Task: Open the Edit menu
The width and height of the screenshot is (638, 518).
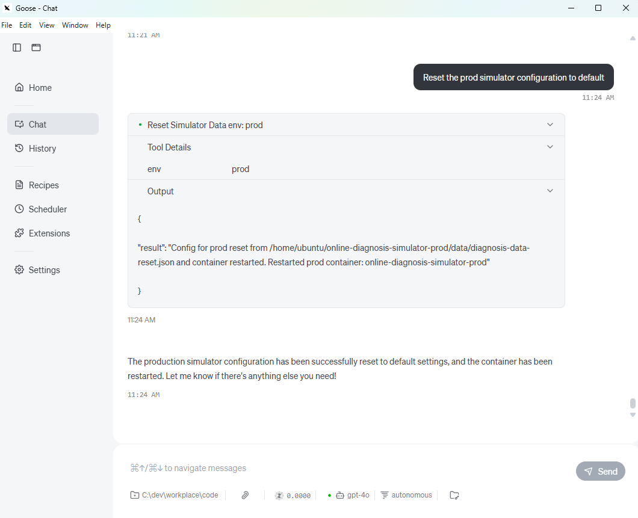Action: tap(25, 25)
